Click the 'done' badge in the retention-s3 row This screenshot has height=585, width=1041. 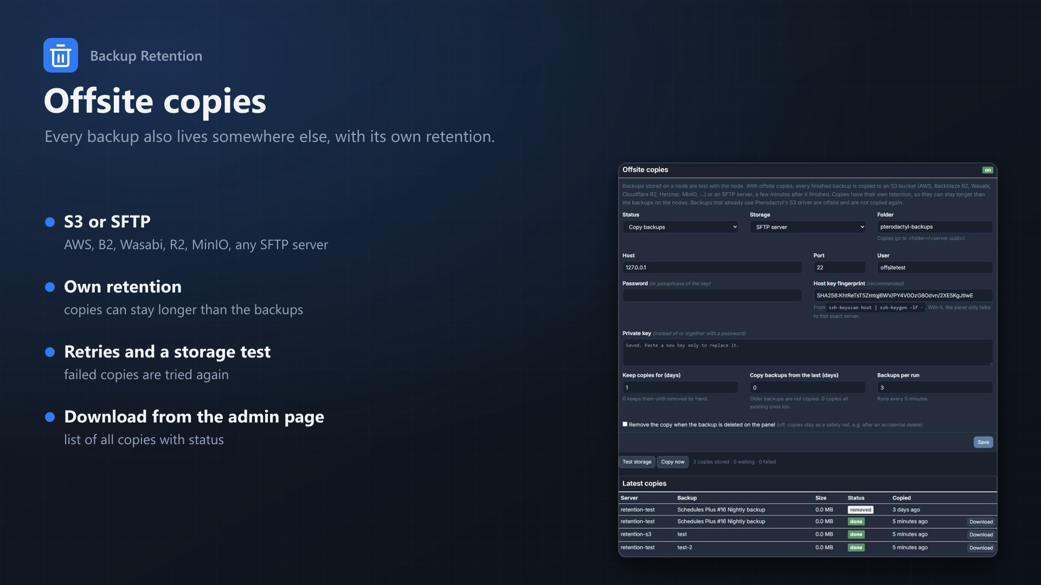point(856,535)
